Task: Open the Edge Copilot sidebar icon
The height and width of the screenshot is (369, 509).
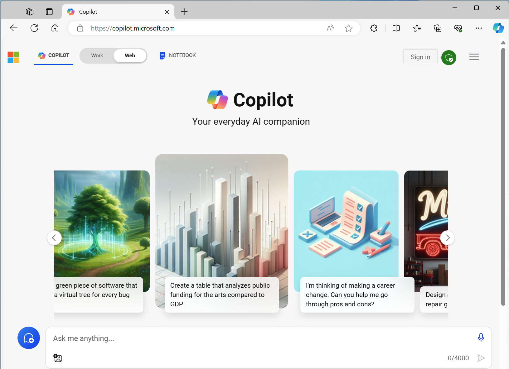Action: (498, 28)
